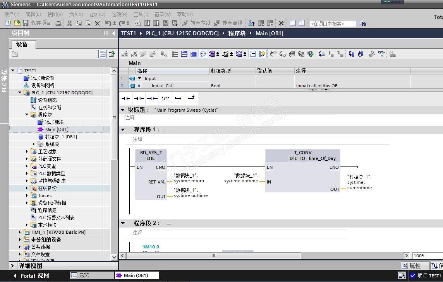Open the 在线(O) Online menu

click(x=97, y=14)
